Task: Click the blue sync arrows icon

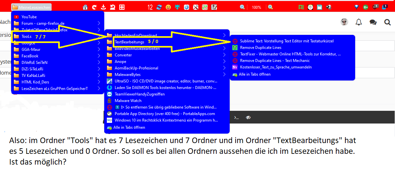Action: (159, 7)
